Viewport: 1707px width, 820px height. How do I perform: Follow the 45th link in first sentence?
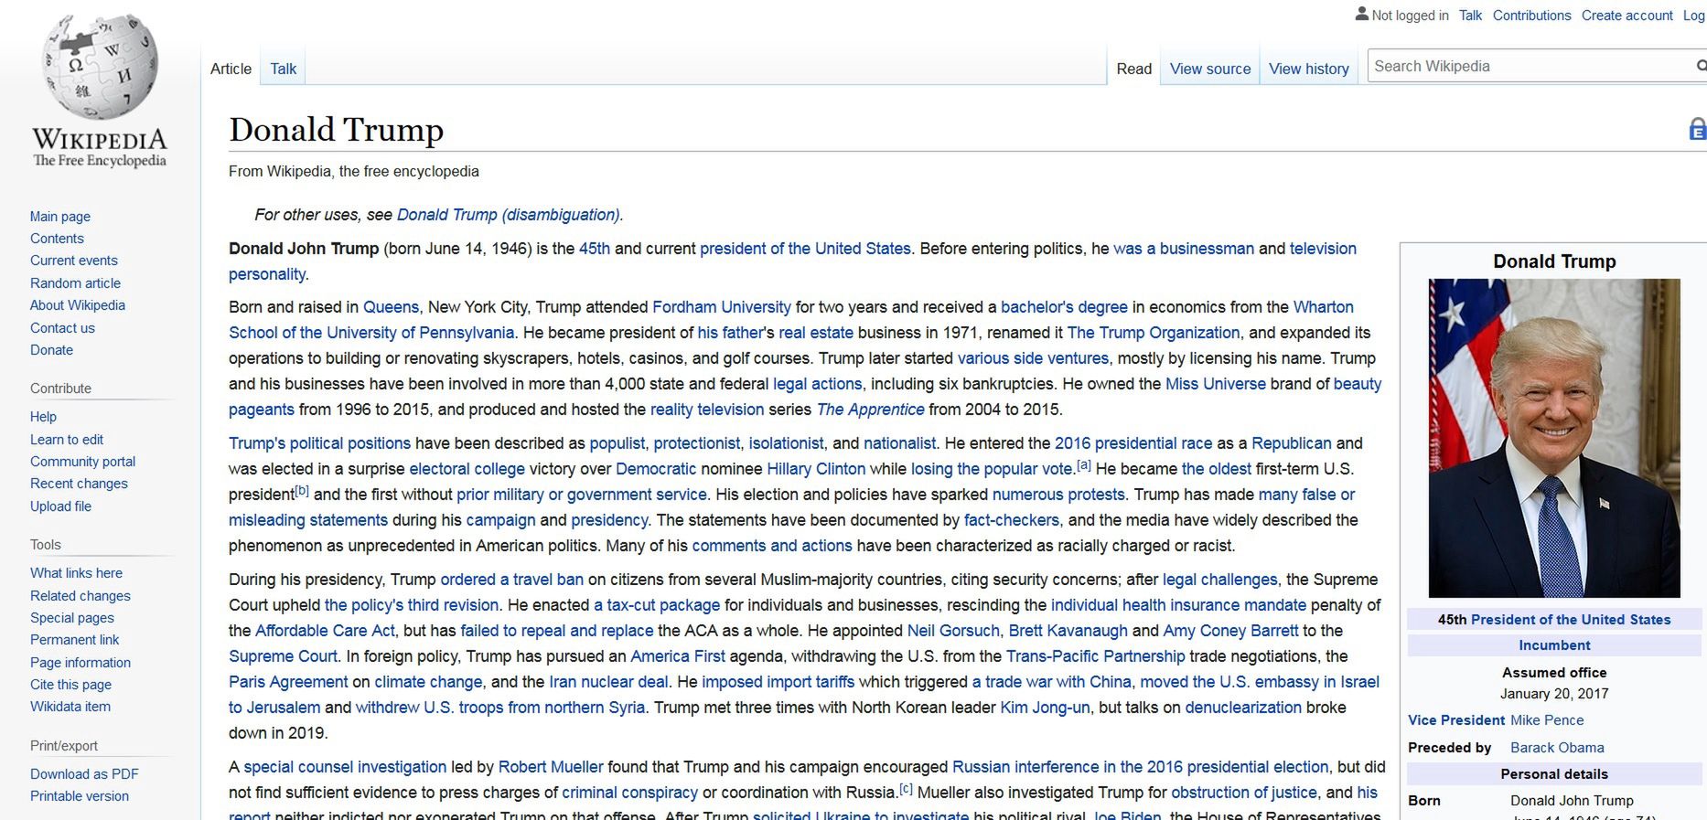pyautogui.click(x=595, y=249)
